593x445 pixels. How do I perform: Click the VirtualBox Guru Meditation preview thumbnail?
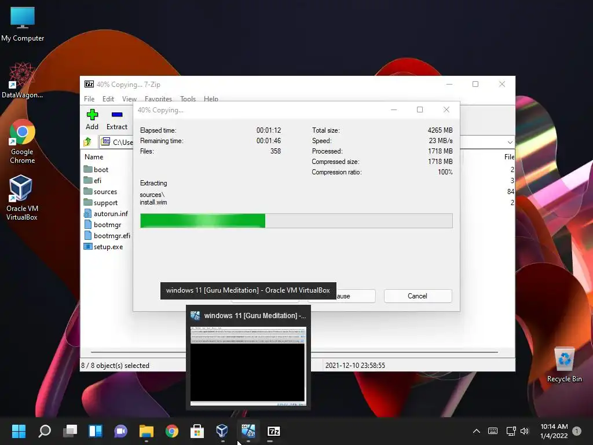(248, 366)
